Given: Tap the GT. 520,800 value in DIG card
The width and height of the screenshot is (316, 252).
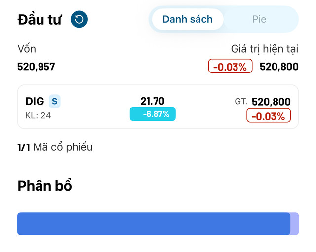Looking at the screenshot, I should pyautogui.click(x=263, y=101).
